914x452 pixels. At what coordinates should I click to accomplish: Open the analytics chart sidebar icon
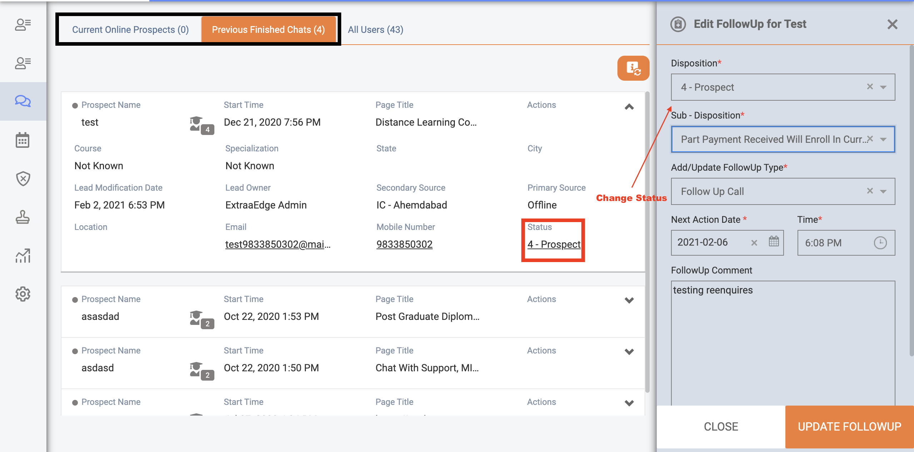[23, 256]
